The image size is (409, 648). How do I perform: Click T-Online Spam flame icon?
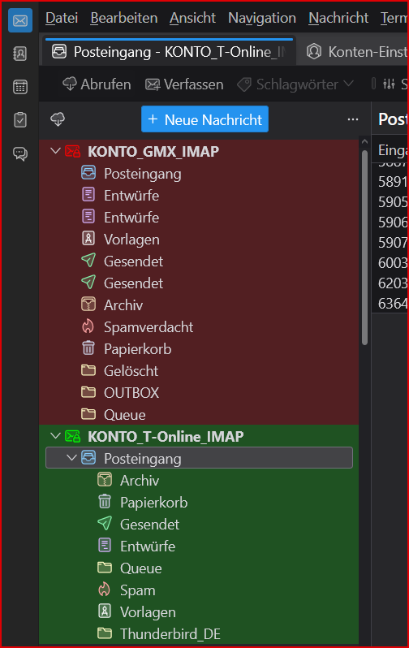104,589
